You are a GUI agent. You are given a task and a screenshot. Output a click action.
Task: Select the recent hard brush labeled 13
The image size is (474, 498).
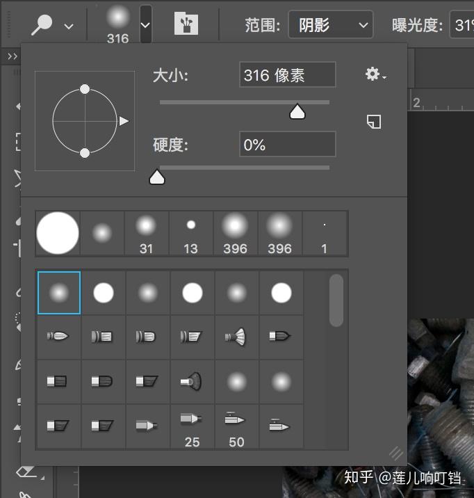[190, 233]
